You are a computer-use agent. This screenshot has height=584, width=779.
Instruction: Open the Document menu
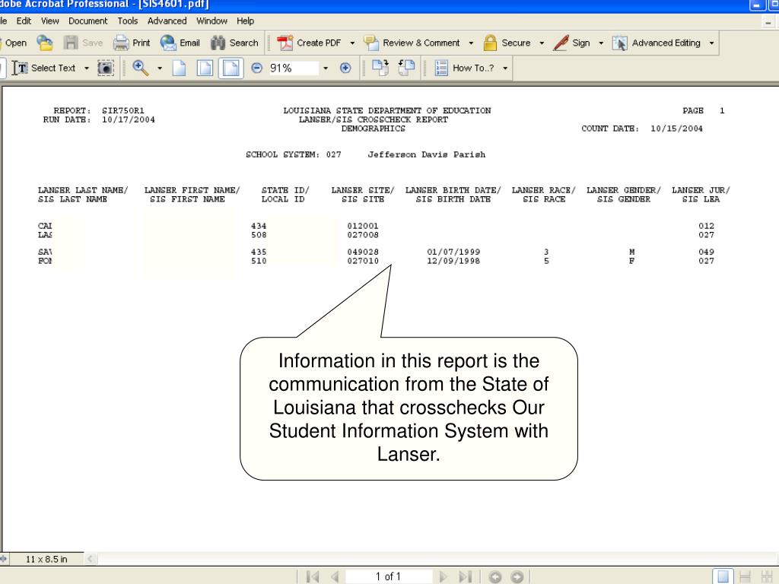point(88,21)
